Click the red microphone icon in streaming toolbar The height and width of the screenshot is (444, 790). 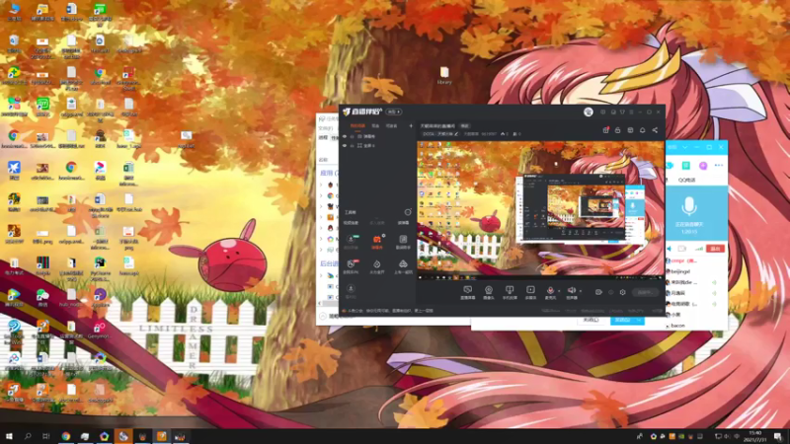pos(550,290)
